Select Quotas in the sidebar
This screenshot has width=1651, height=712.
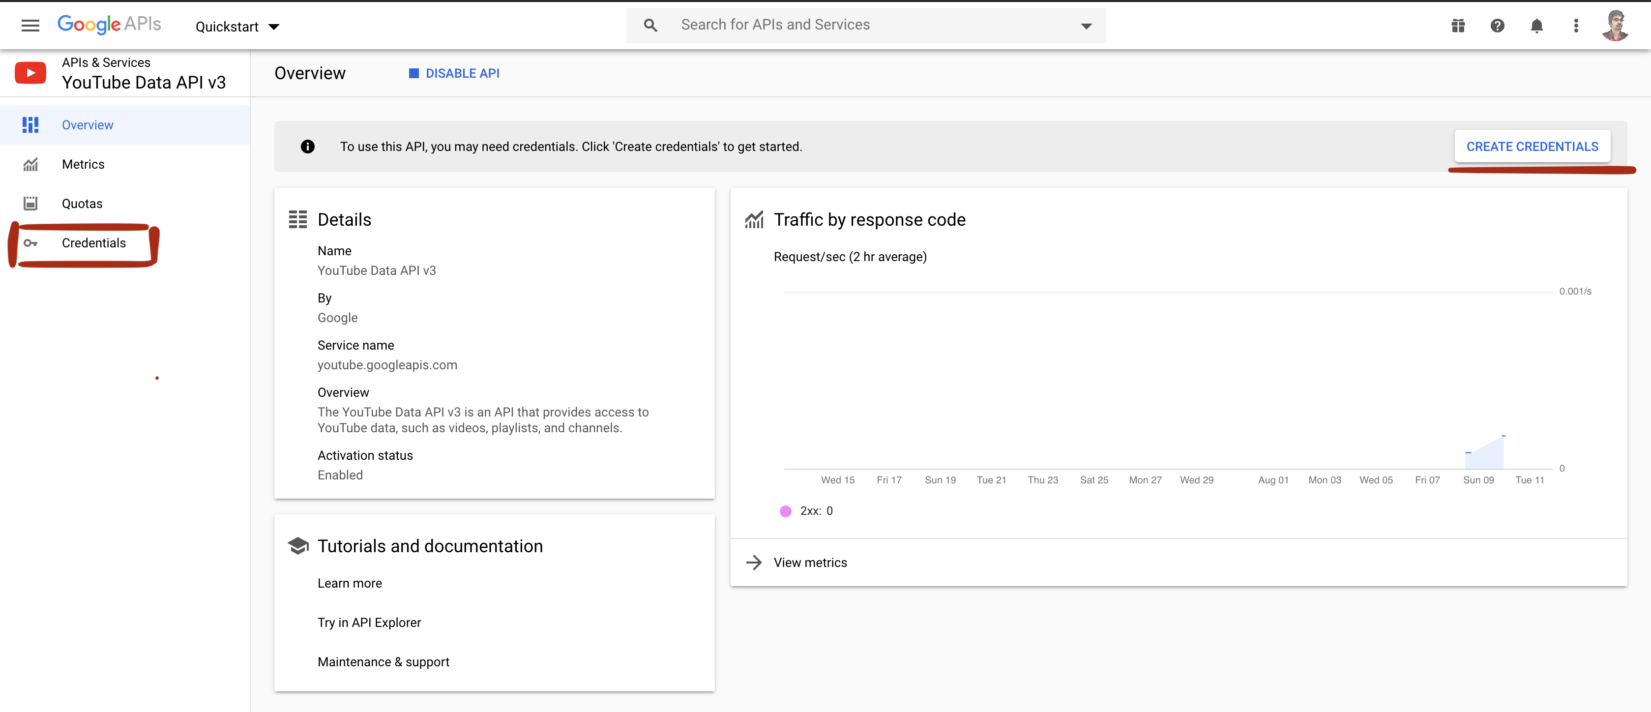pyautogui.click(x=125, y=203)
